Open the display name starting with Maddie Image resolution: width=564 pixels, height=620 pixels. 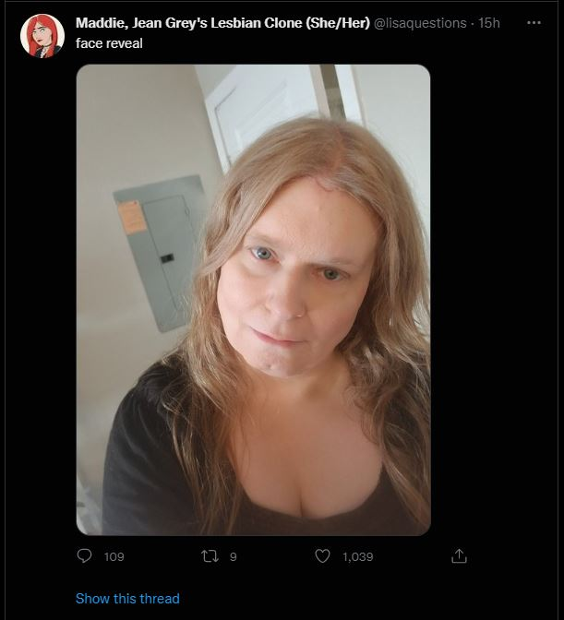[x=222, y=23]
